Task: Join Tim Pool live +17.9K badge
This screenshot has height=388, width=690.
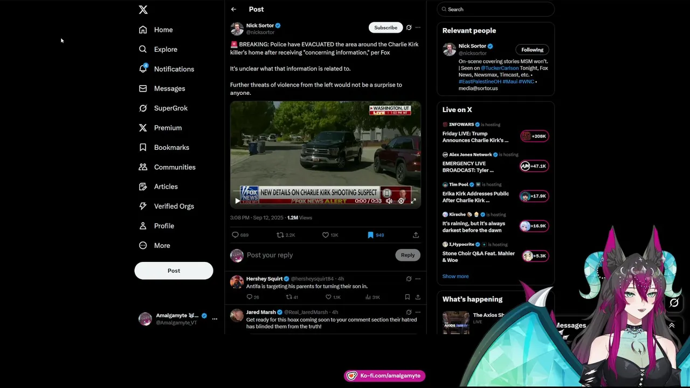Action: (x=534, y=196)
